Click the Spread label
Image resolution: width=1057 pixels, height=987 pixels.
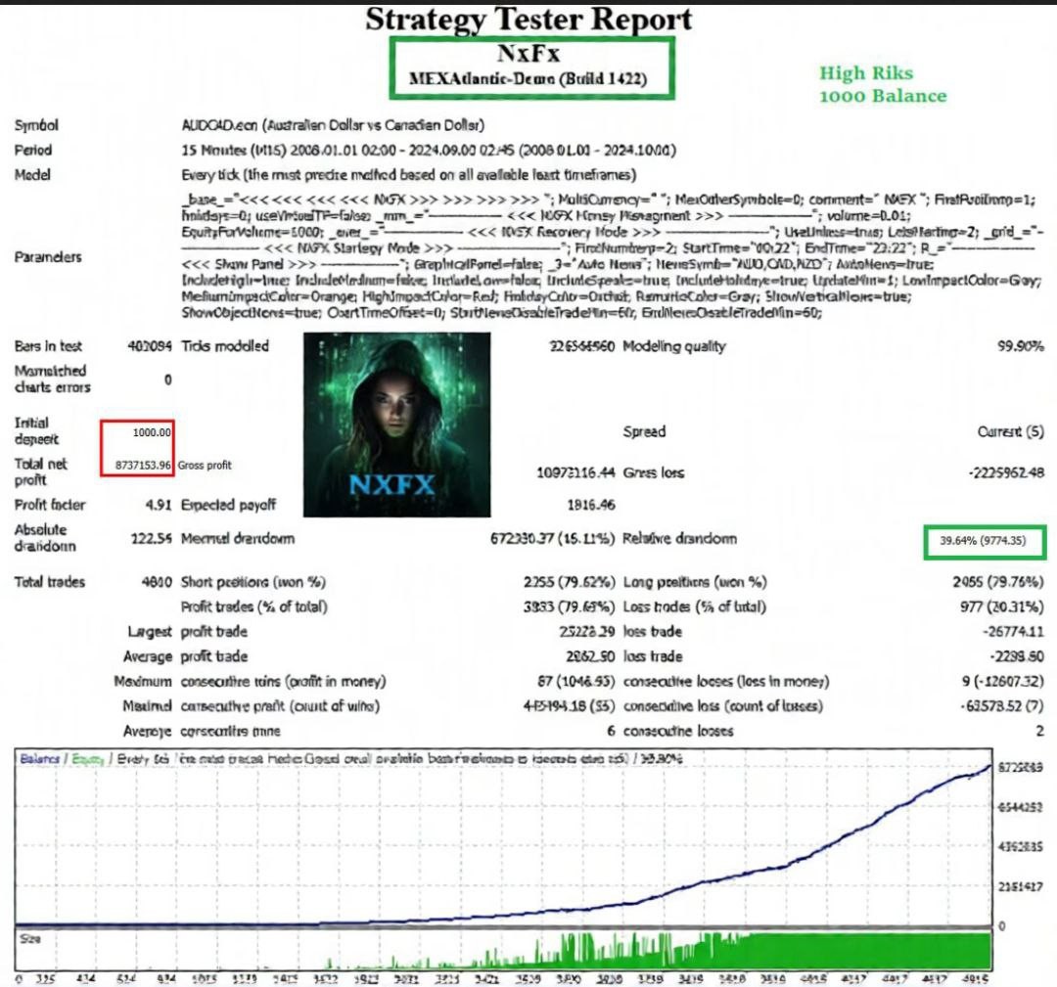(x=644, y=431)
